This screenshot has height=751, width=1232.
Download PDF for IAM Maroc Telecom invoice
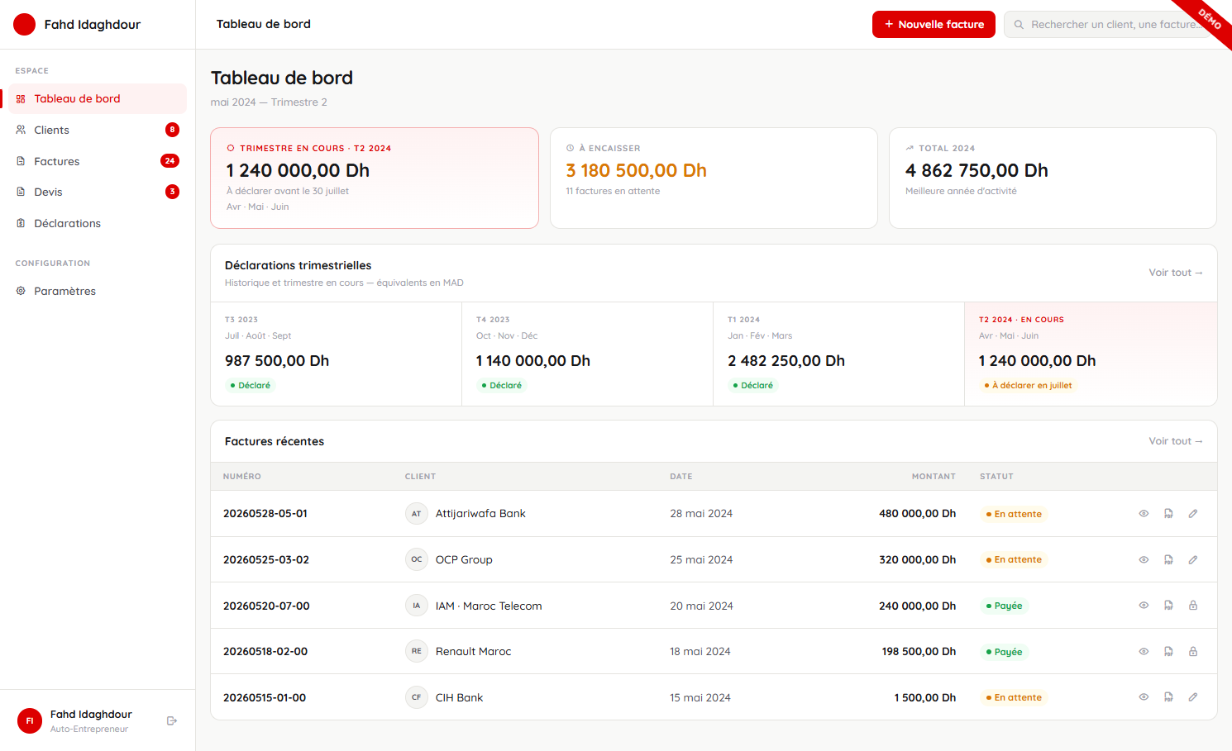(x=1168, y=606)
